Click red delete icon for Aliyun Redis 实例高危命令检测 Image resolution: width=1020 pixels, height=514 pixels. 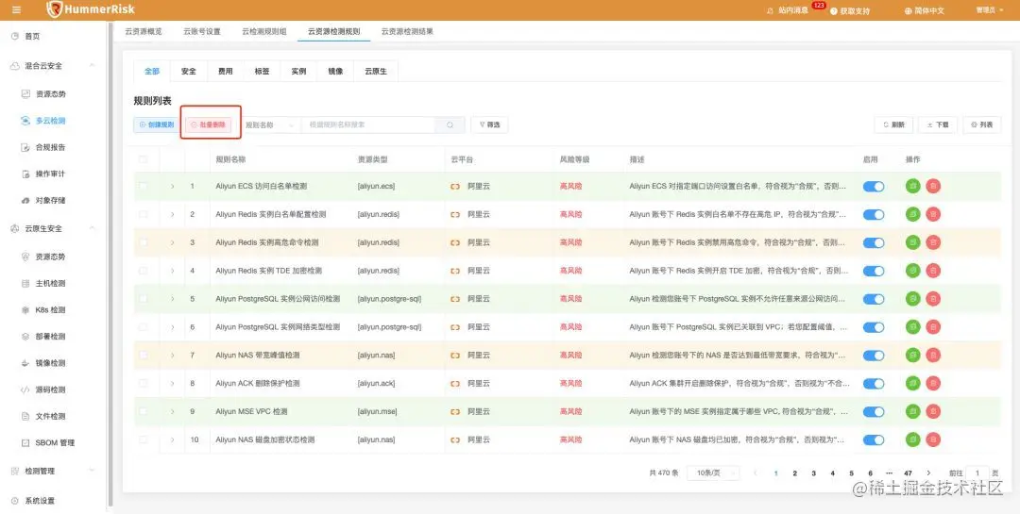pos(933,242)
